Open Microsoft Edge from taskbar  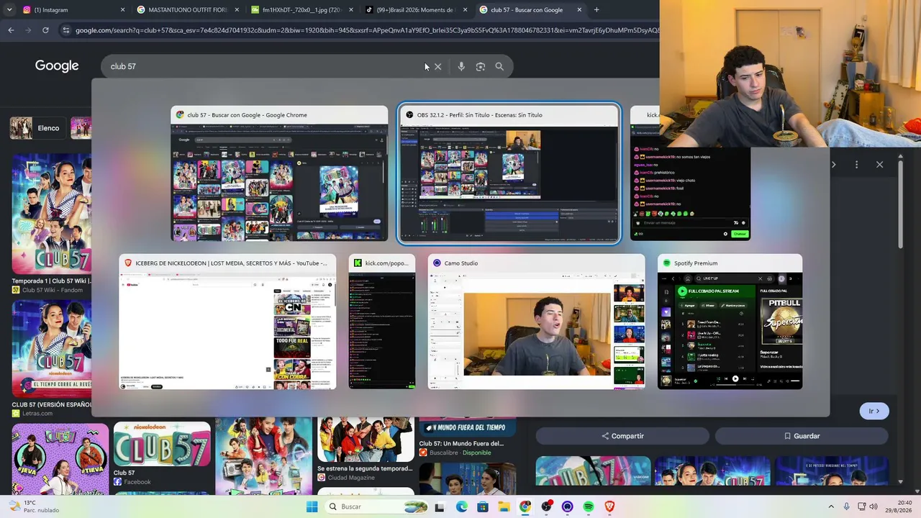[461, 506]
